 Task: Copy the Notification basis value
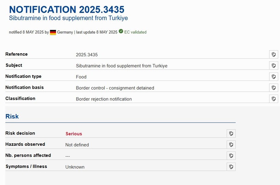[274, 88]
